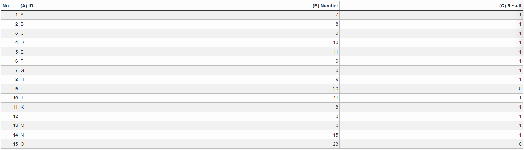Click the Number cell with value 7
This screenshot has height=150, width=524.
click(235, 15)
